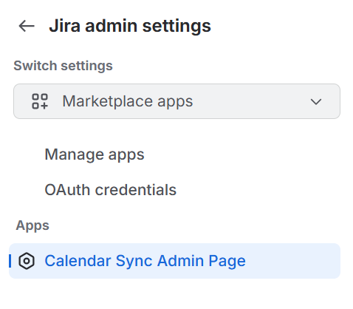Click the hexagon icon beside Calendar Sync

pos(27,261)
